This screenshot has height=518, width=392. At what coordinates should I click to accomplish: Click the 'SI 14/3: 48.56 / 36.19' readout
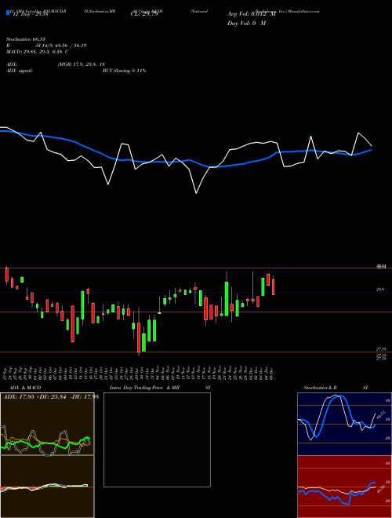tap(60, 46)
